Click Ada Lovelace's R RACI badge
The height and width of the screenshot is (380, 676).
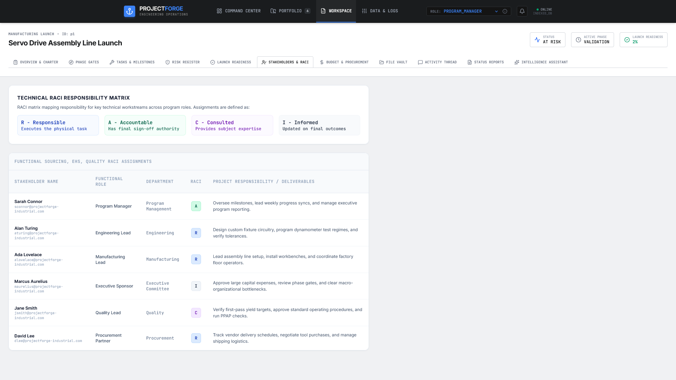[196, 259]
